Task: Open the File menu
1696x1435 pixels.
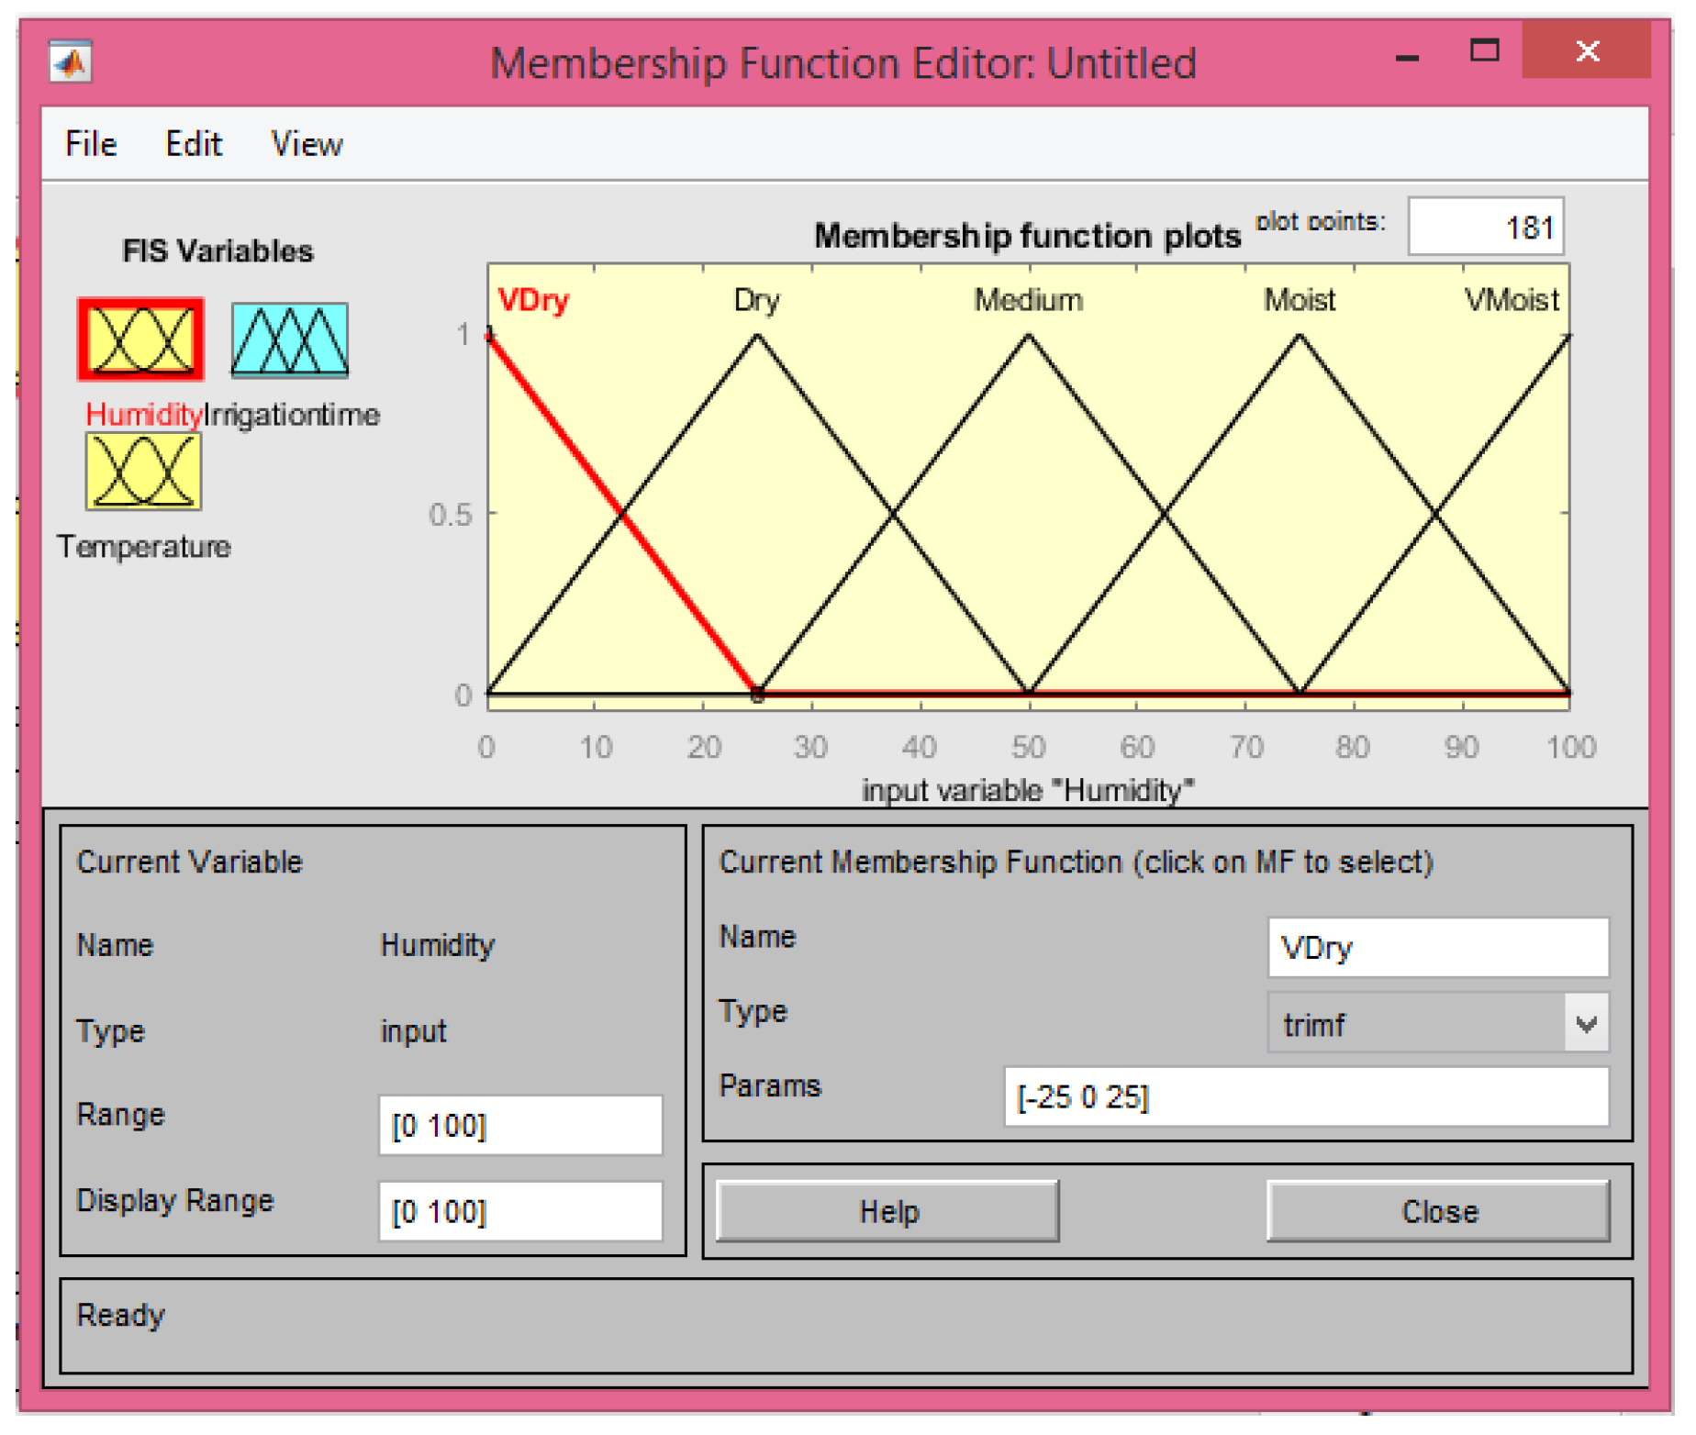Action: [91, 144]
